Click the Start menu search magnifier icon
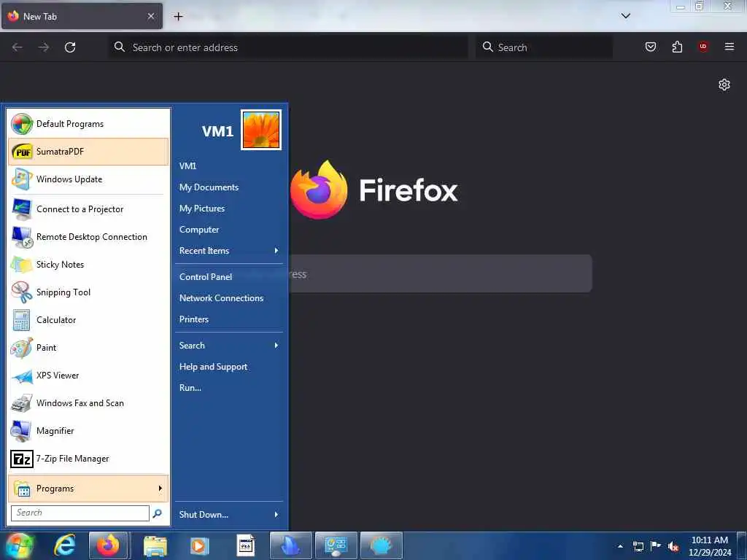 coord(158,513)
